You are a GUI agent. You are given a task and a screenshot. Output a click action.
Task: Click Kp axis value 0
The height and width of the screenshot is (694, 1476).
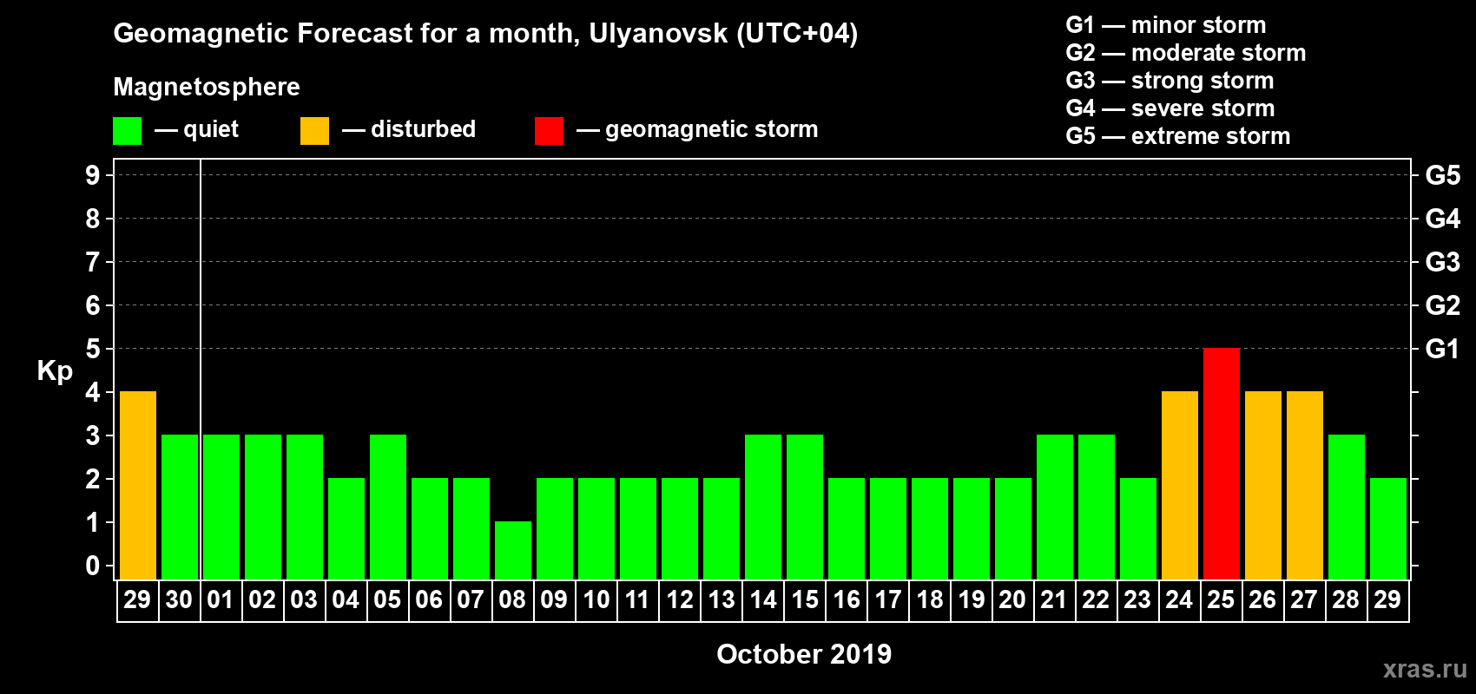[x=93, y=566]
